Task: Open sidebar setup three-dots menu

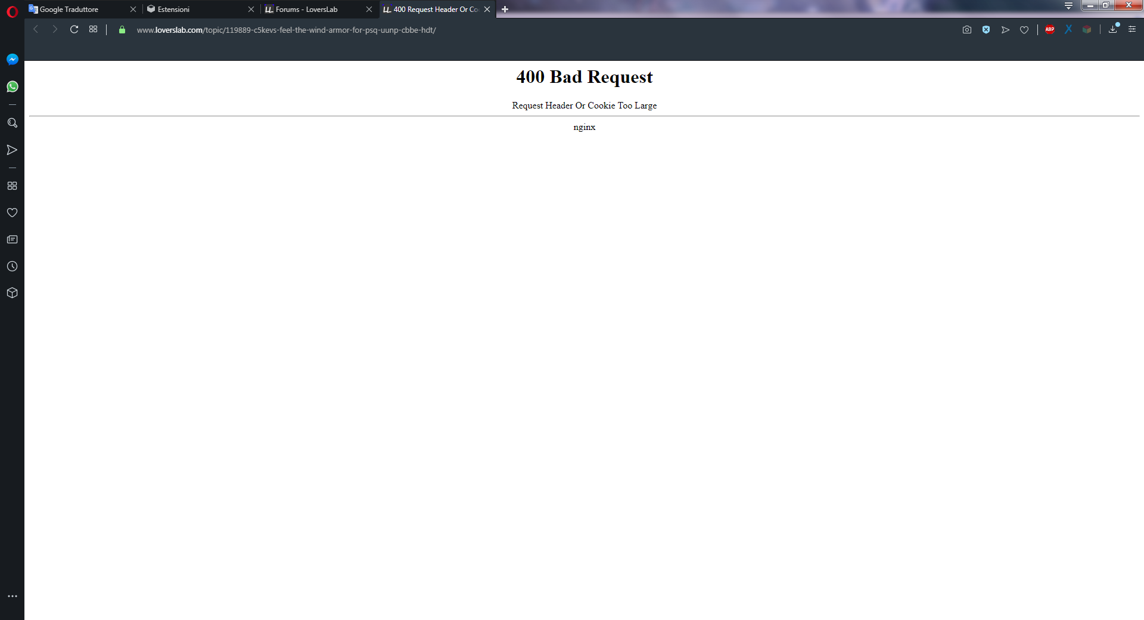Action: point(12,596)
